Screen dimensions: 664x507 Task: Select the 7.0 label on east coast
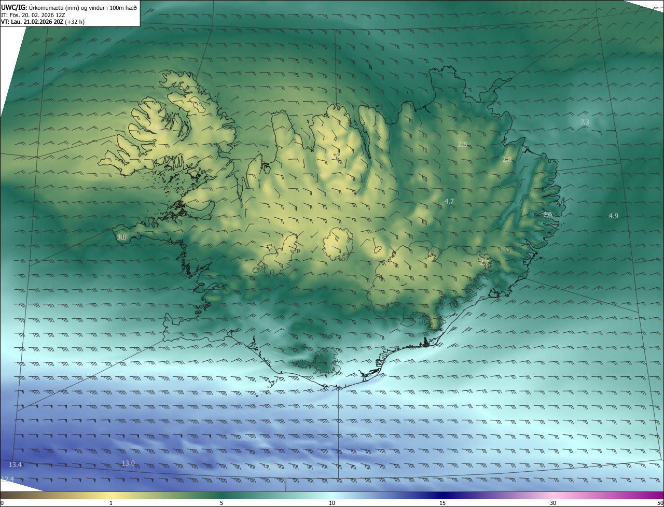[x=547, y=215]
